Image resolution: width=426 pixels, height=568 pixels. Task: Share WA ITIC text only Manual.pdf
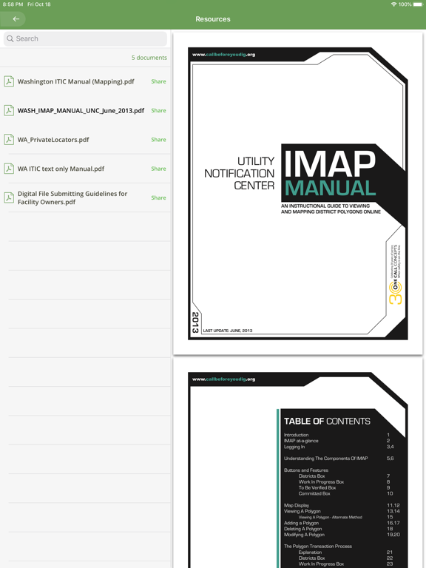pyautogui.click(x=159, y=169)
